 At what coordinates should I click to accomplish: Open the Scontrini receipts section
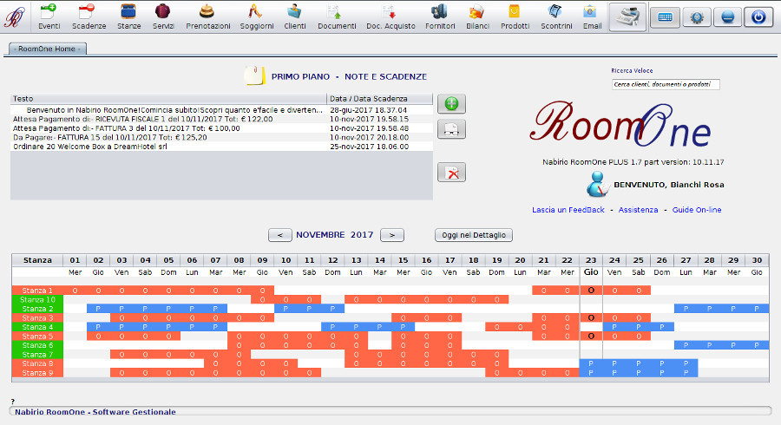coord(556,17)
